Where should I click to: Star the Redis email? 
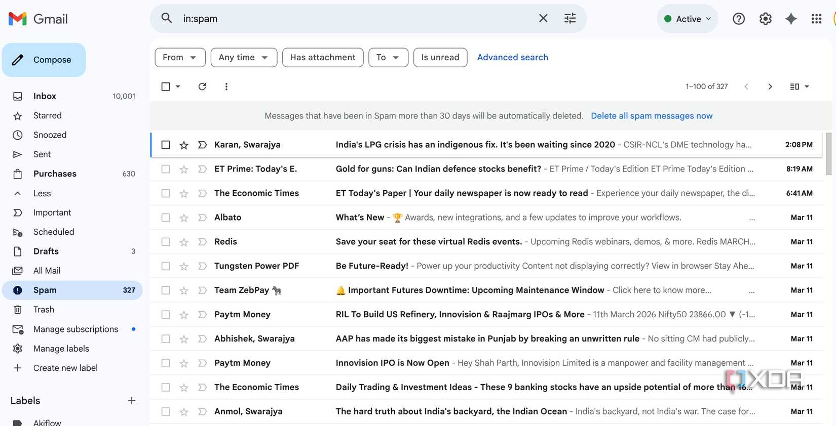(184, 242)
